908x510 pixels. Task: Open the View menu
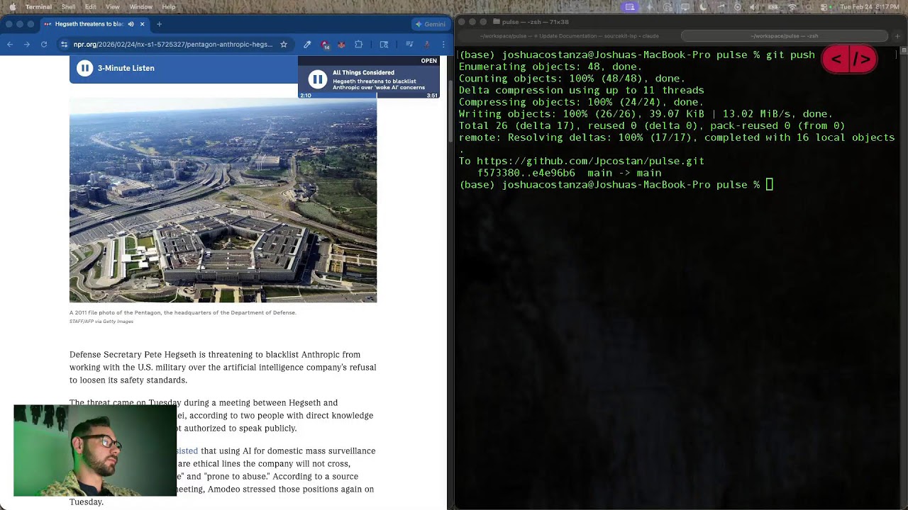coord(112,7)
